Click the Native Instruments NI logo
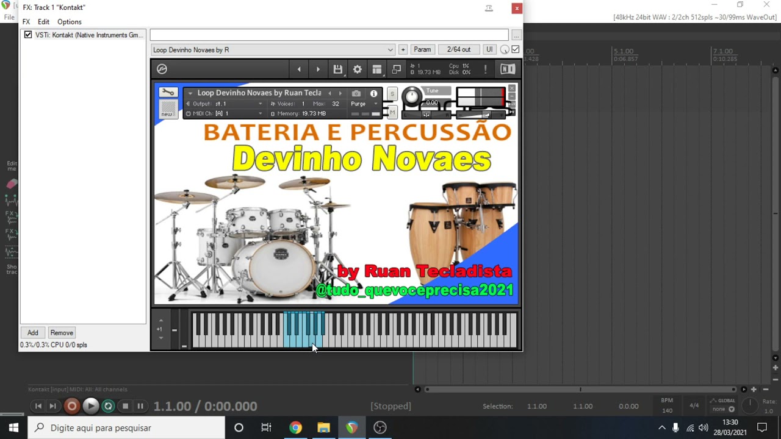 coord(508,70)
